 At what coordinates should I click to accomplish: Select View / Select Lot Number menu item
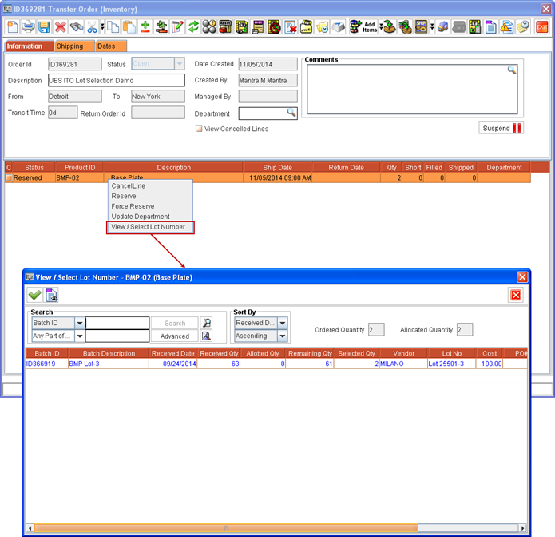(149, 227)
